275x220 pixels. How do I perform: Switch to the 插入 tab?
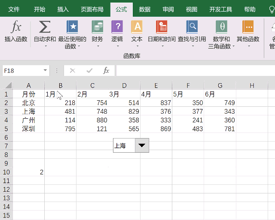point(63,9)
